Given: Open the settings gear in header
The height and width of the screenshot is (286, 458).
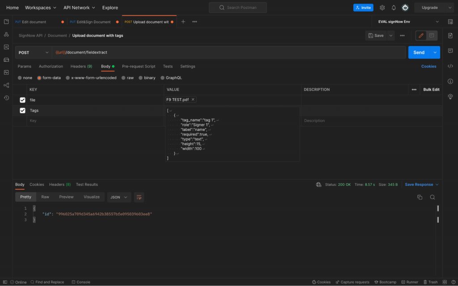Looking at the screenshot, I should click(x=382, y=8).
